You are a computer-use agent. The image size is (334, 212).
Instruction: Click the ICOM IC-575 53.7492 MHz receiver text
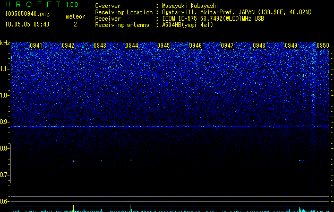coord(213,19)
